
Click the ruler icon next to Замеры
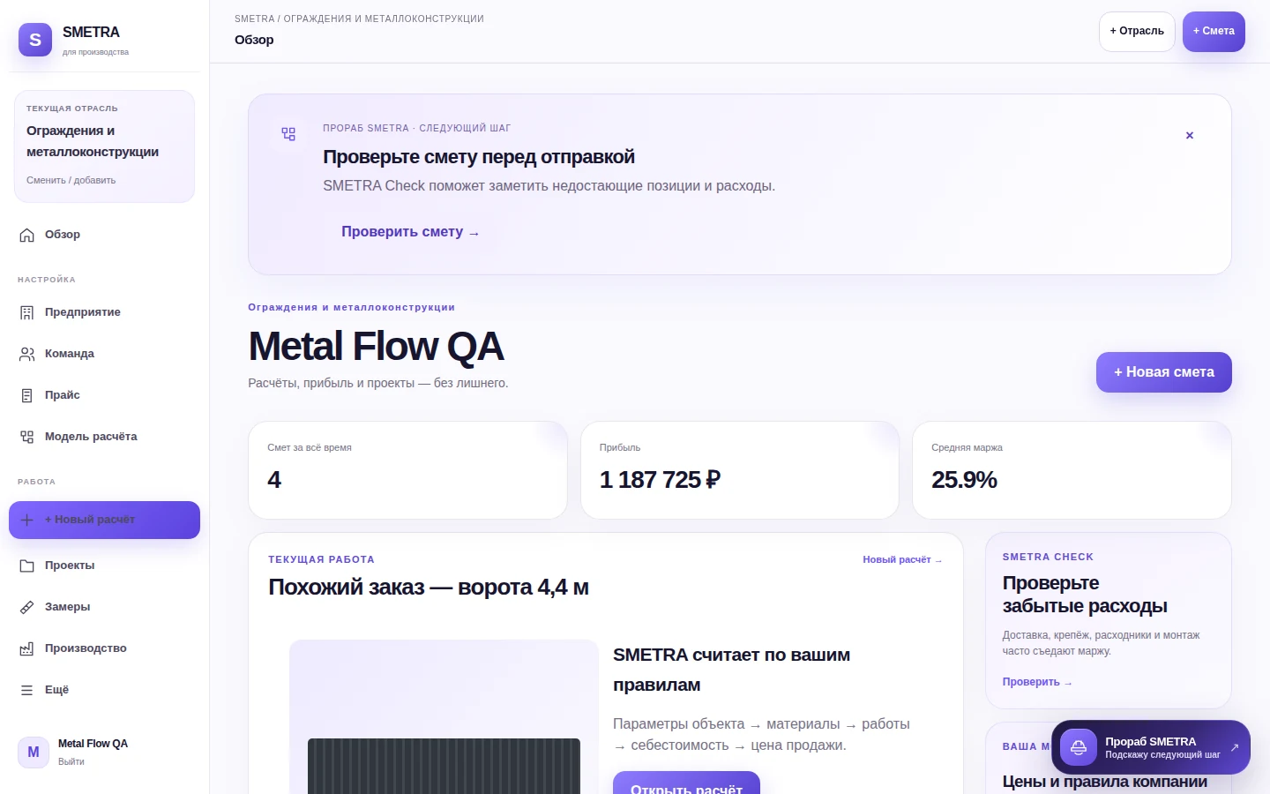27,607
